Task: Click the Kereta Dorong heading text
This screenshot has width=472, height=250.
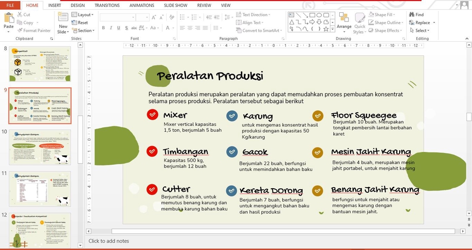Action: click(271, 191)
